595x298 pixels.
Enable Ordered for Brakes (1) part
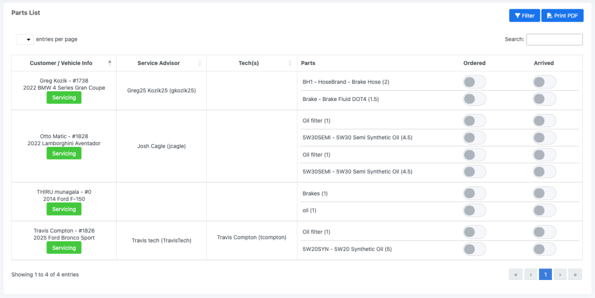[474, 193]
